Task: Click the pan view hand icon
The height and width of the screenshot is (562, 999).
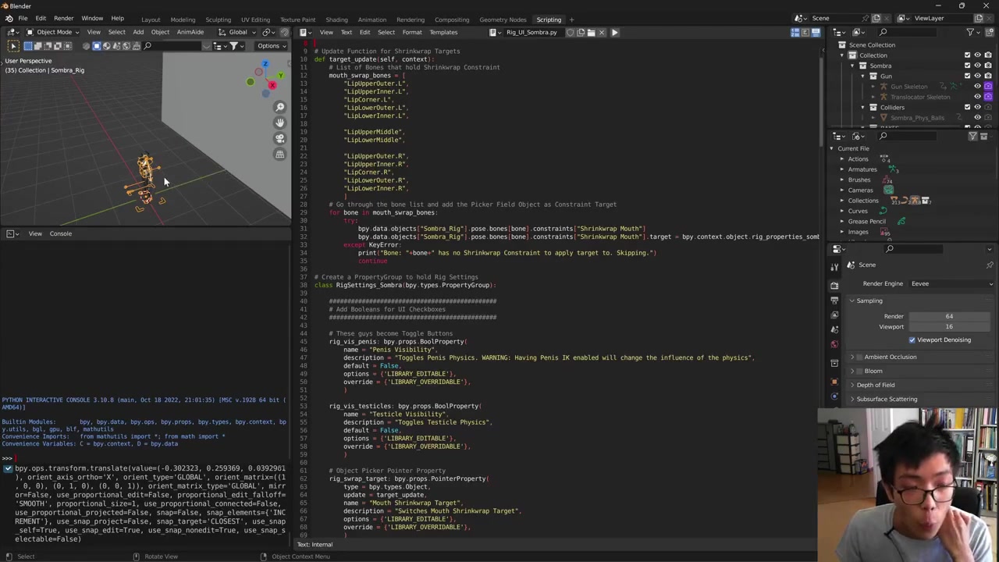Action: (x=280, y=123)
